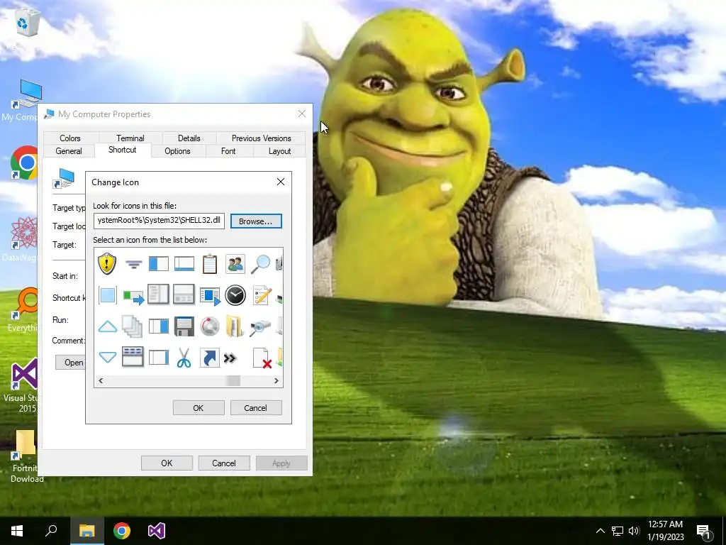Viewport: 726px width, 545px height.
Task: Choose the checklist with pencil icon
Action: tap(261, 295)
